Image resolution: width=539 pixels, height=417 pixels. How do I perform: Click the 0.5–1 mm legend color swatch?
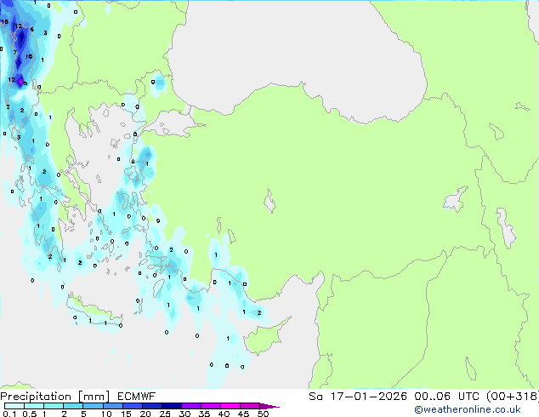(34, 406)
